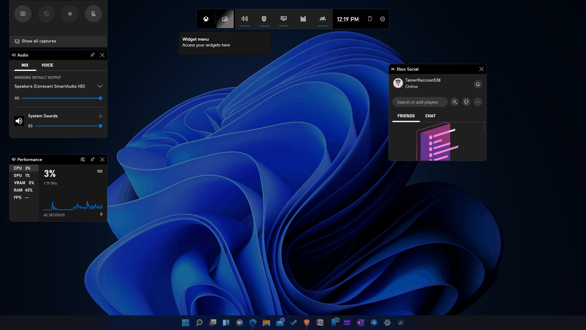Image resolution: width=586 pixels, height=330 pixels.
Task: Click the System Sounds volume slider
Action: (x=68, y=126)
